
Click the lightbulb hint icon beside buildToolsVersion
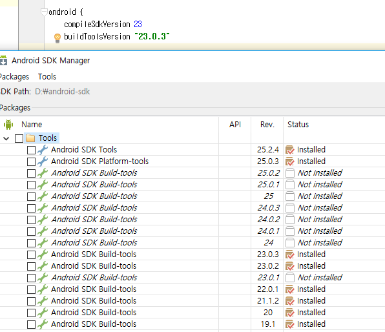point(57,38)
